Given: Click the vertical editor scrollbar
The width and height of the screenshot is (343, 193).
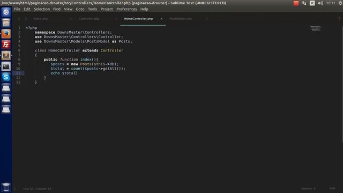Looking at the screenshot, I should click(342, 85).
